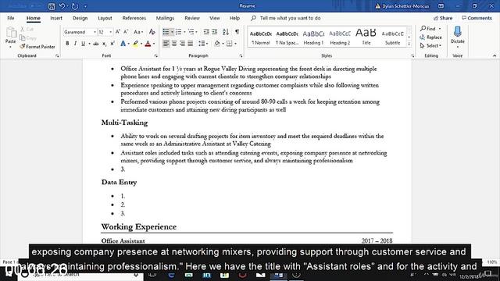Click the multilevel list icon

point(191,32)
